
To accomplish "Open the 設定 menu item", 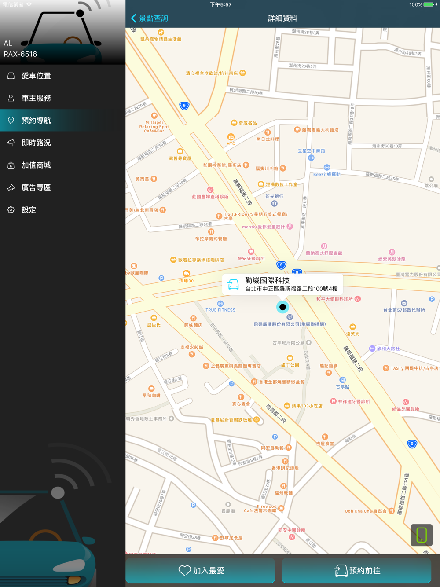I will tap(62, 210).
